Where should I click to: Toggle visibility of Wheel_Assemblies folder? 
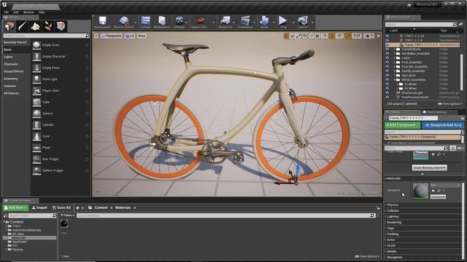387,79
